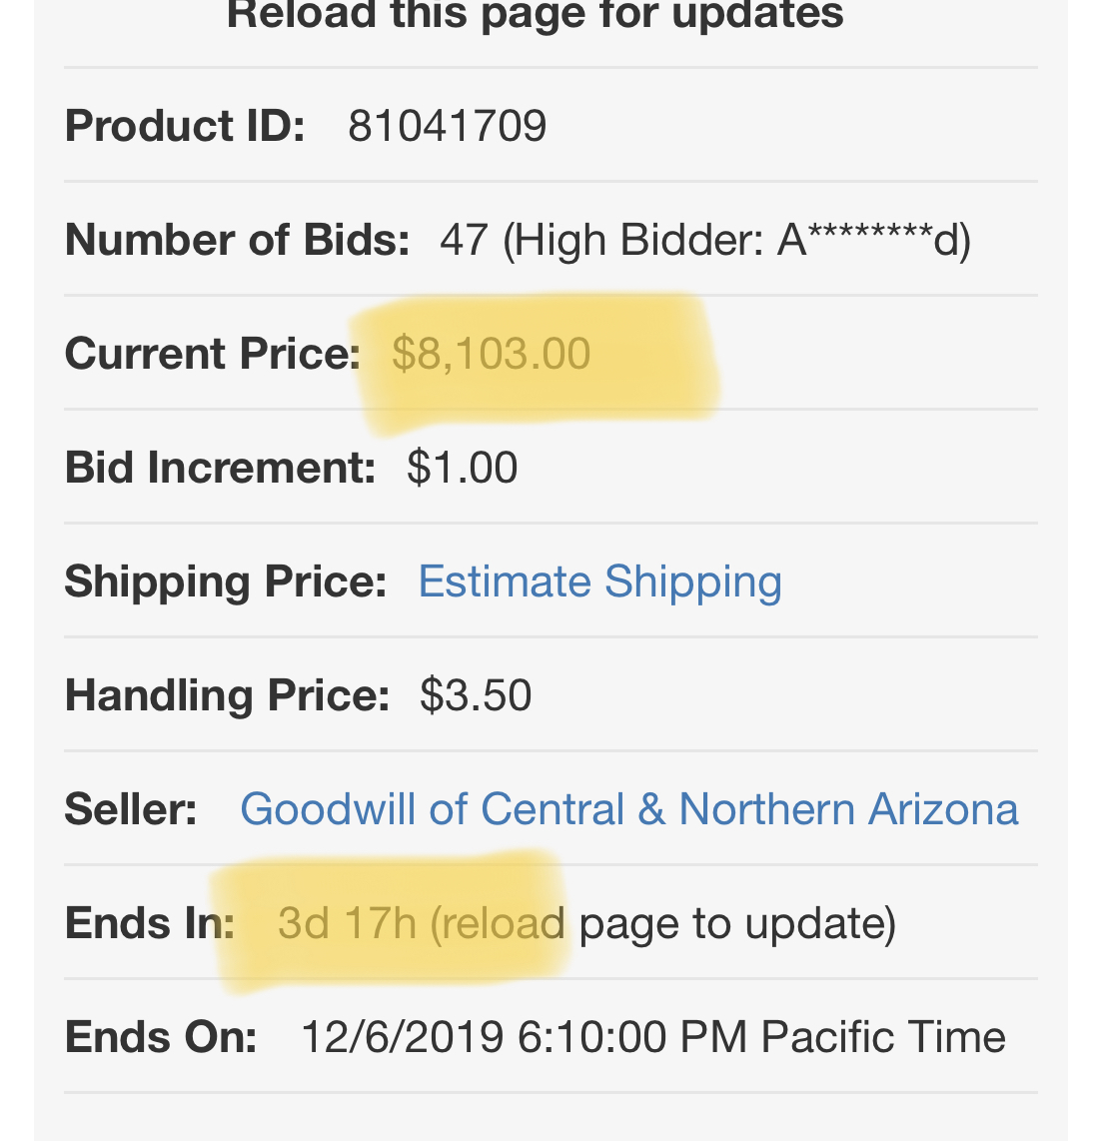Click the highlighted current price $8,103.00

click(x=491, y=355)
